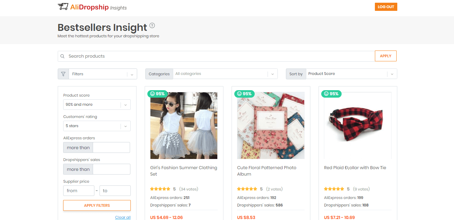454x220 pixels.
Task: Click the help question mark icon
Action: [x=152, y=25]
